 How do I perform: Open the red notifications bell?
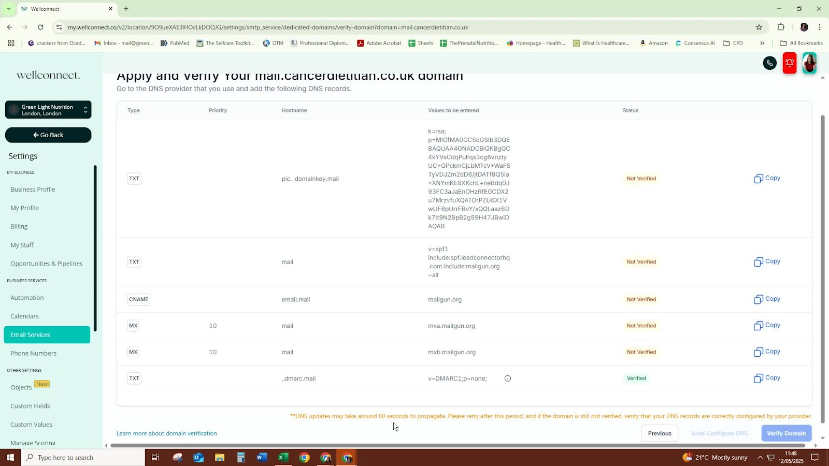[790, 63]
